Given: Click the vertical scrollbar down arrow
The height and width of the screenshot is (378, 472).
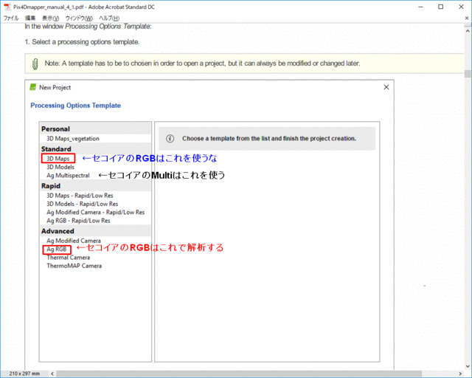Looking at the screenshot, I should click(x=468, y=366).
